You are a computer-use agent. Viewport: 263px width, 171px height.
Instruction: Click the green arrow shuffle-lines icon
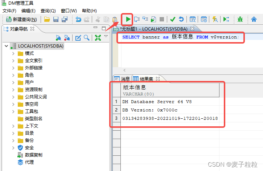(226, 19)
